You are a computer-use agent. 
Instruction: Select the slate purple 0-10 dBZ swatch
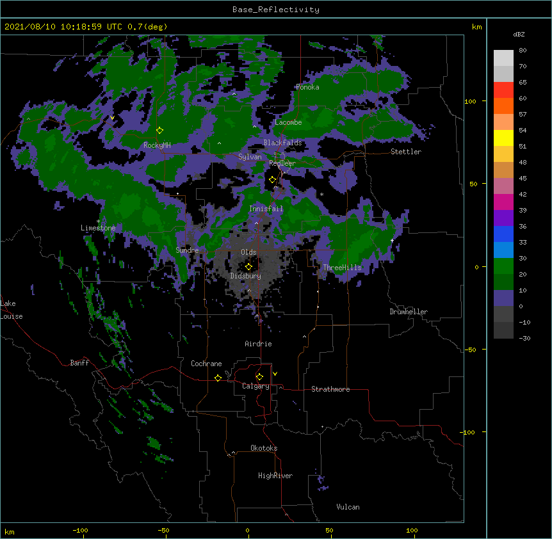point(503,298)
